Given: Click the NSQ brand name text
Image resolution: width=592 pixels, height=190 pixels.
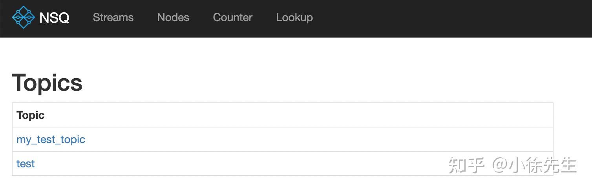Looking at the screenshot, I should pos(54,18).
